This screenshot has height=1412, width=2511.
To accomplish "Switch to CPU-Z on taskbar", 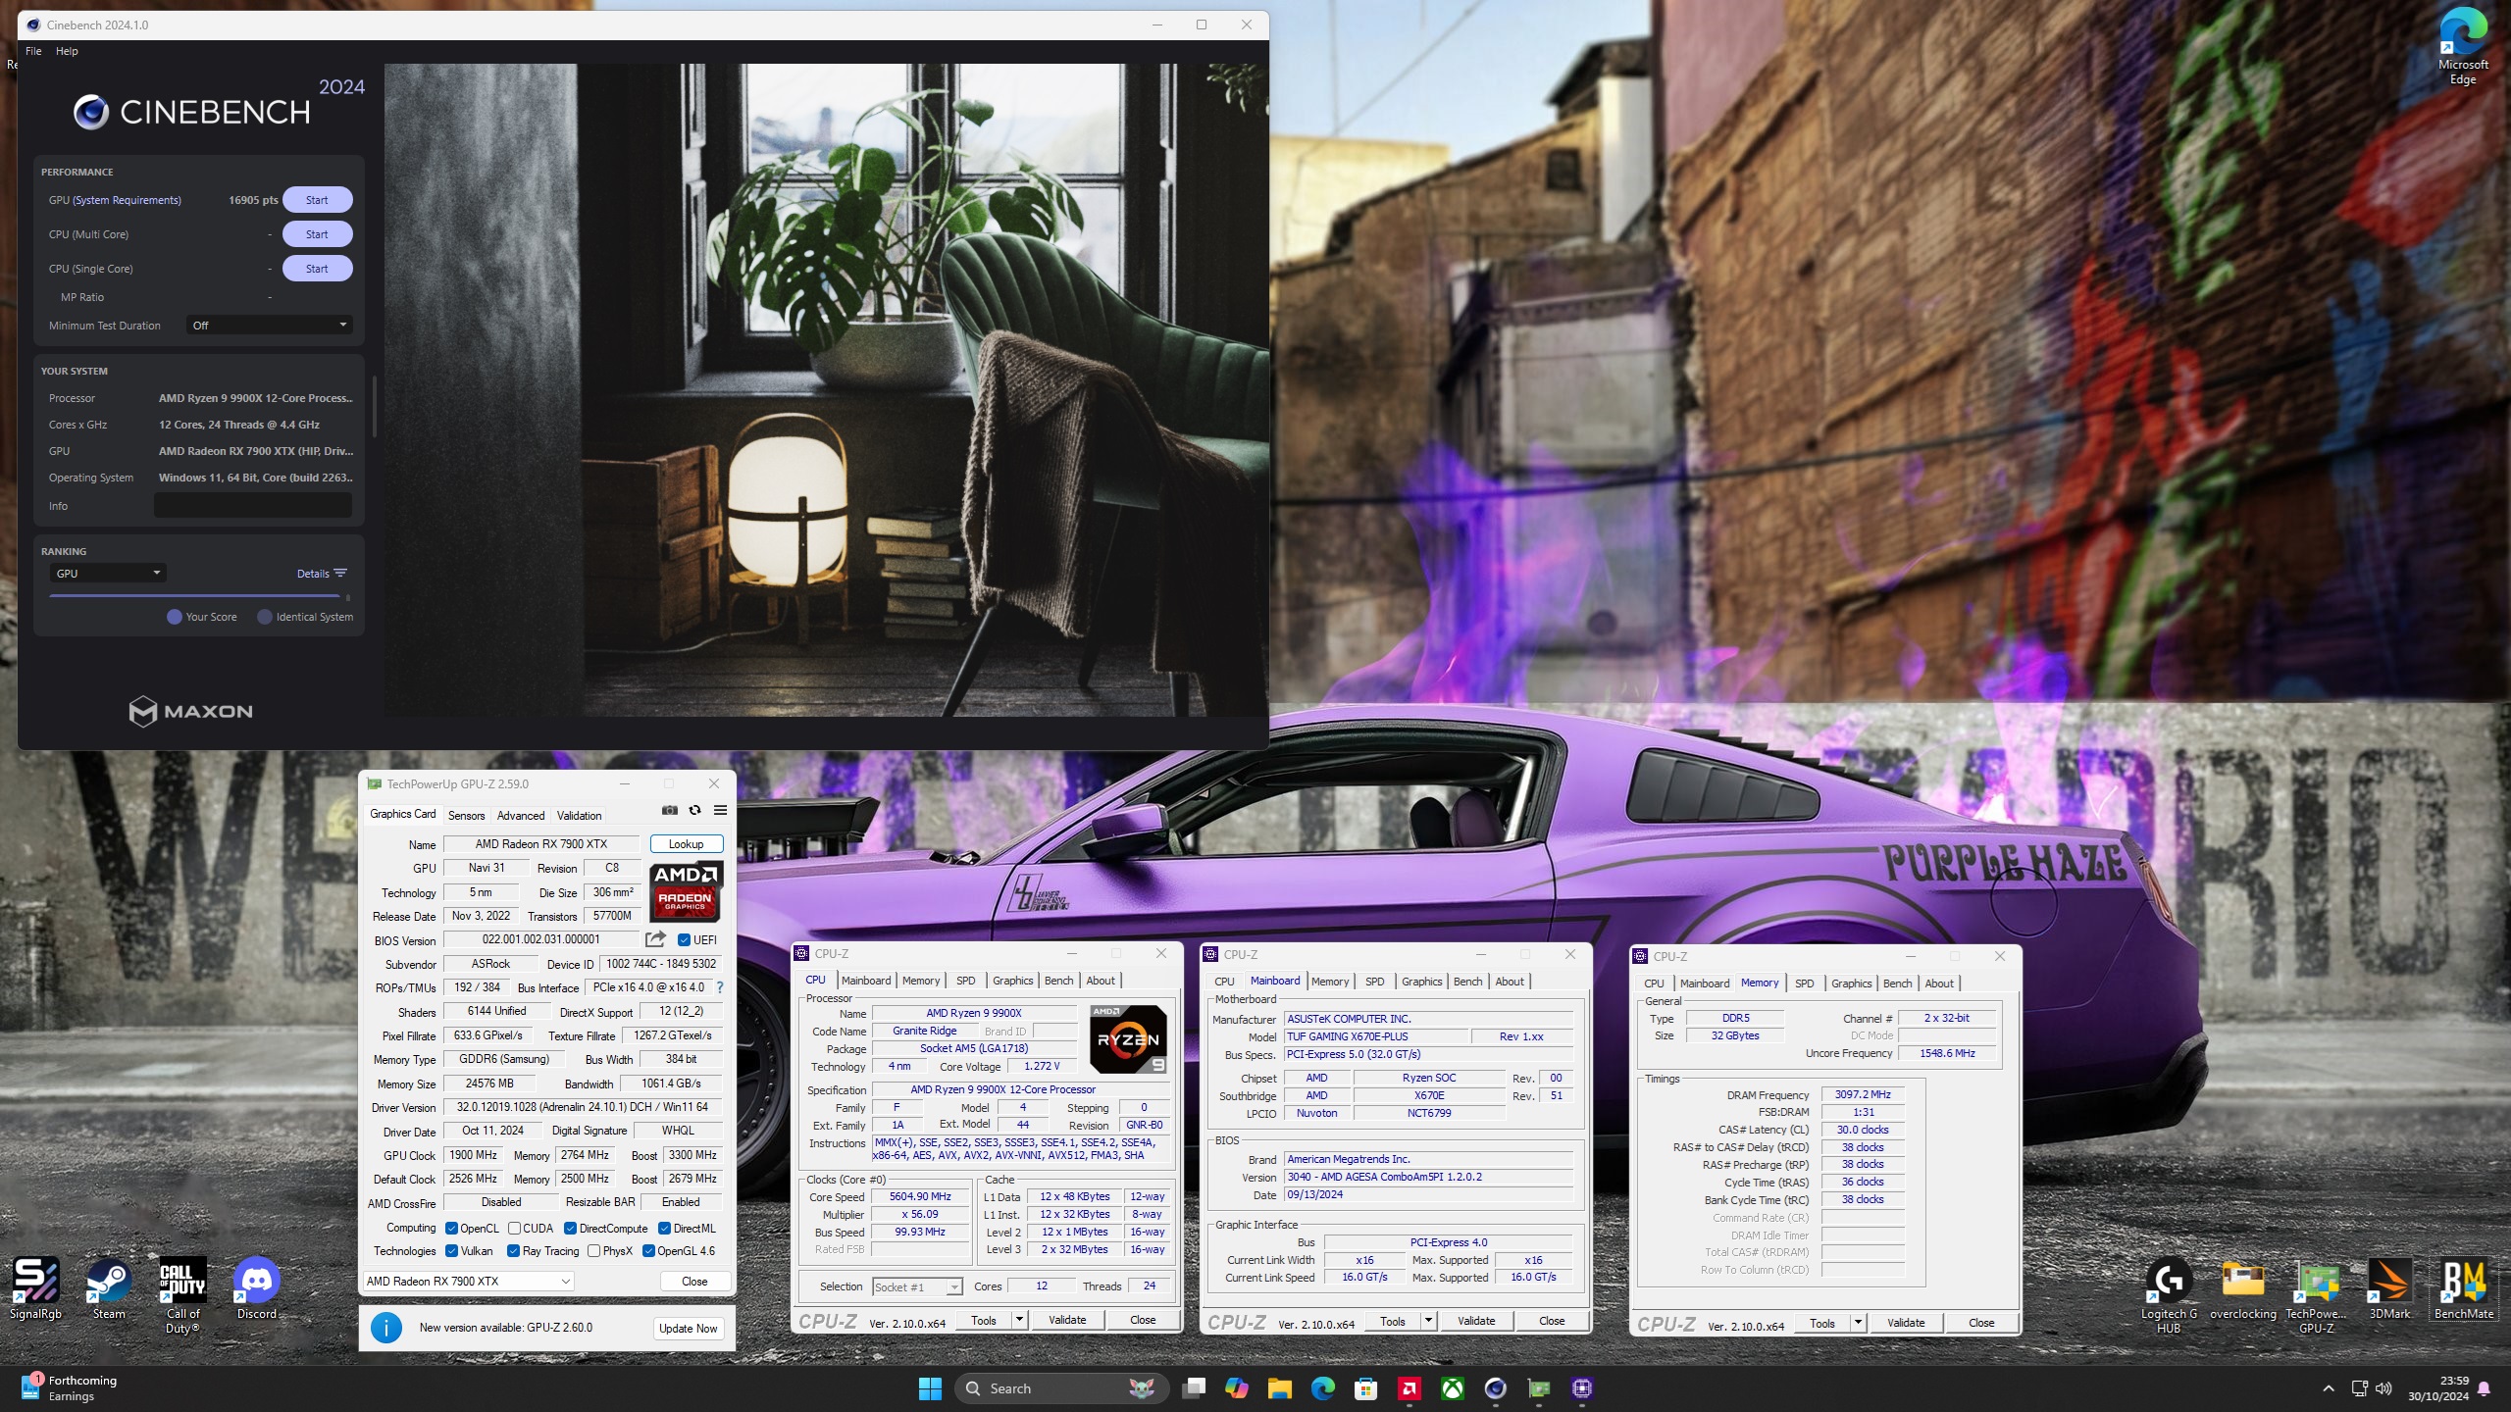I will point(1581,1388).
